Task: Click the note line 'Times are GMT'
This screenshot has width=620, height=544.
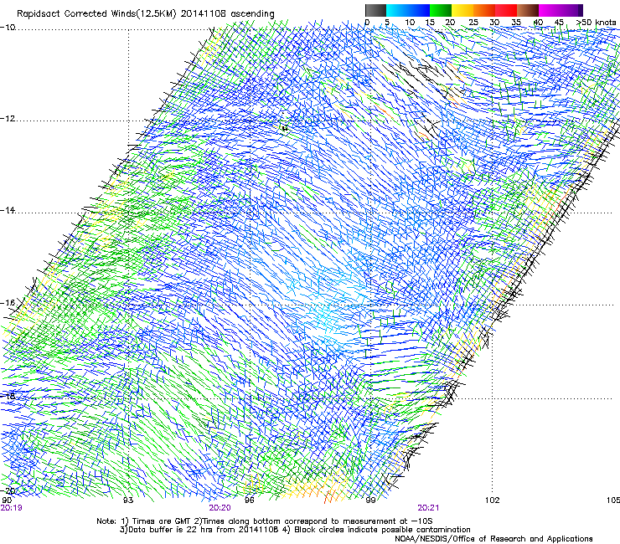Action: coord(162,521)
